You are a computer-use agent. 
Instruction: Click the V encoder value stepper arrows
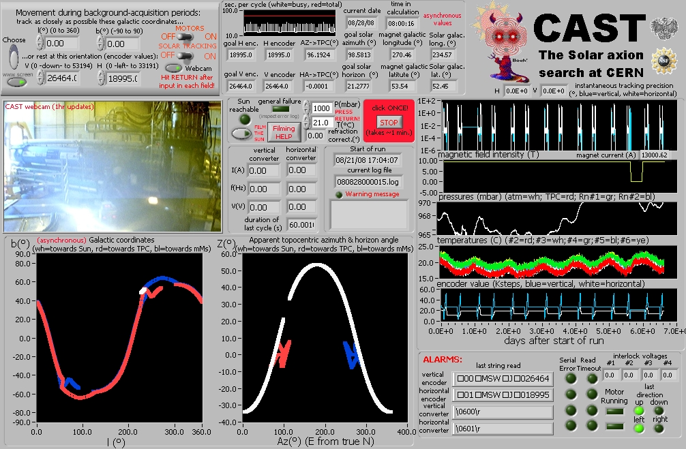(x=41, y=78)
